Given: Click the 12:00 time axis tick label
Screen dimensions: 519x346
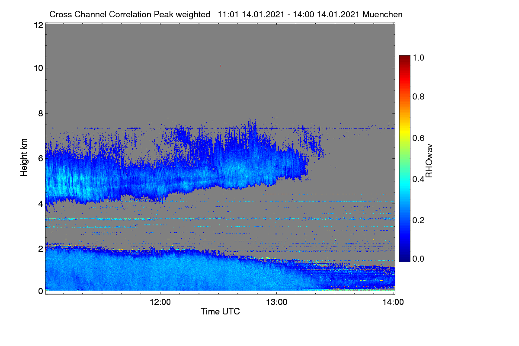Looking at the screenshot, I should pos(160,302).
